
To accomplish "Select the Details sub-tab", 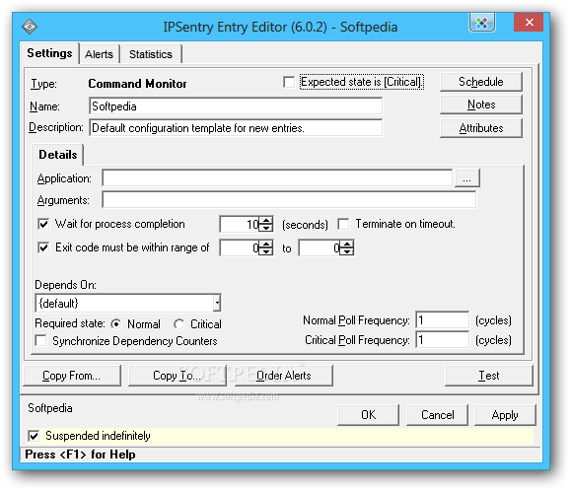I will (x=58, y=155).
